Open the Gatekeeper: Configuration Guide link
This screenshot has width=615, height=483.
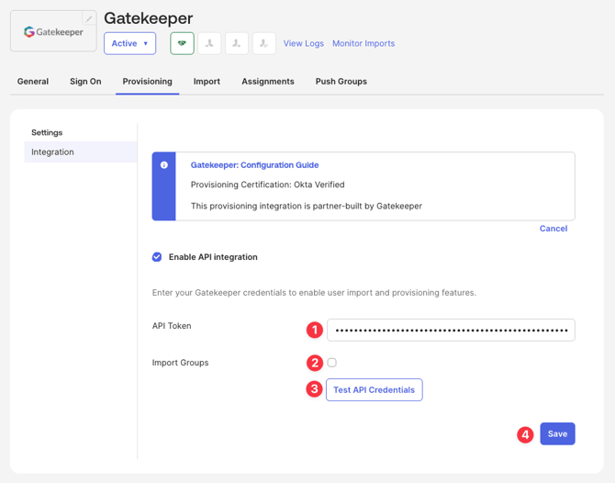click(x=254, y=165)
